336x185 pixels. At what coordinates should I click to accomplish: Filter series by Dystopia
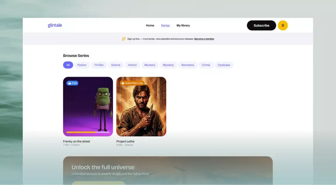(x=224, y=65)
